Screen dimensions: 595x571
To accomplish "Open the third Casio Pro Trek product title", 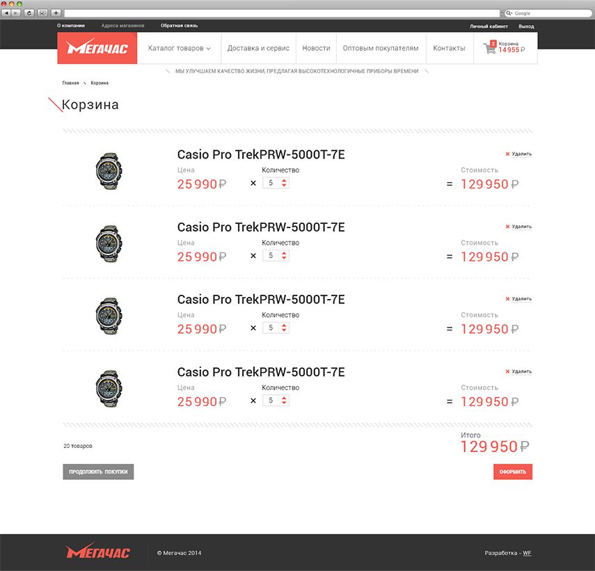I will coord(261,300).
